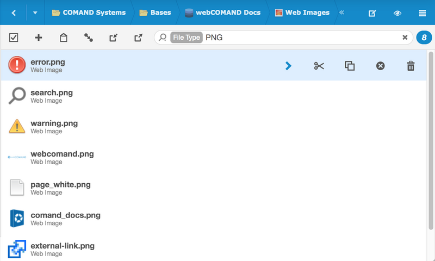Click the circled X remove icon
Image resolution: width=435 pixels, height=261 pixels.
click(381, 66)
